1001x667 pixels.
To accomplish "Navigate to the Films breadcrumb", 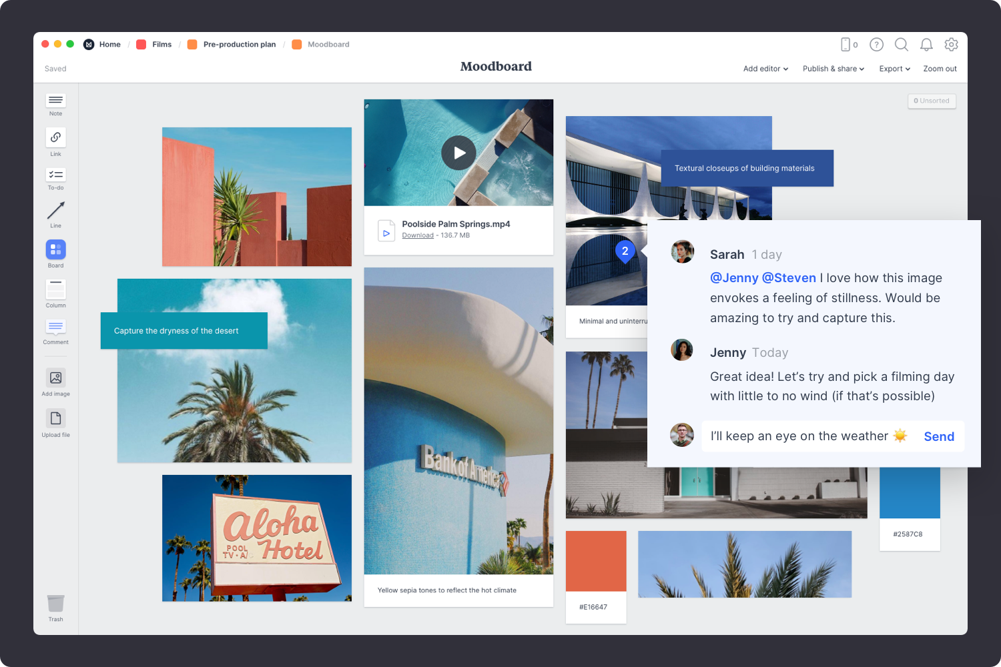I will [161, 44].
